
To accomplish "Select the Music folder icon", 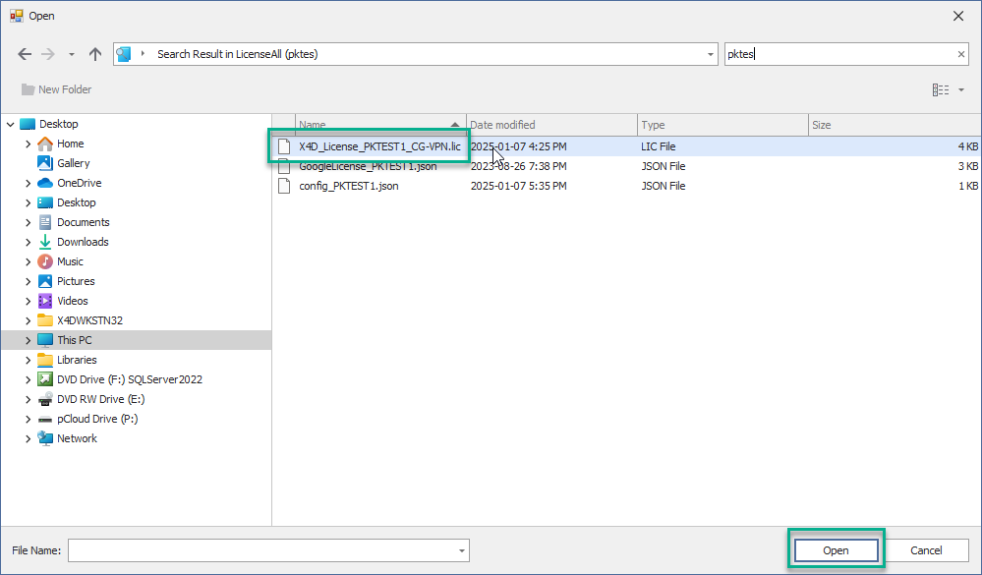I will 45,261.
